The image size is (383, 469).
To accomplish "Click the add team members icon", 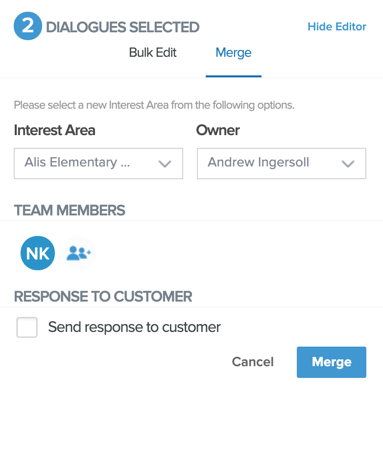I will coord(78,253).
